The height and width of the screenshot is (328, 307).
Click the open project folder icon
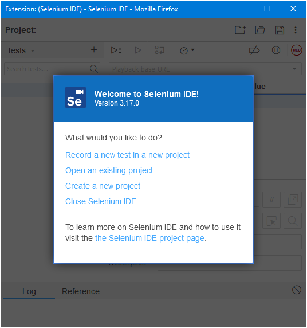(x=260, y=30)
